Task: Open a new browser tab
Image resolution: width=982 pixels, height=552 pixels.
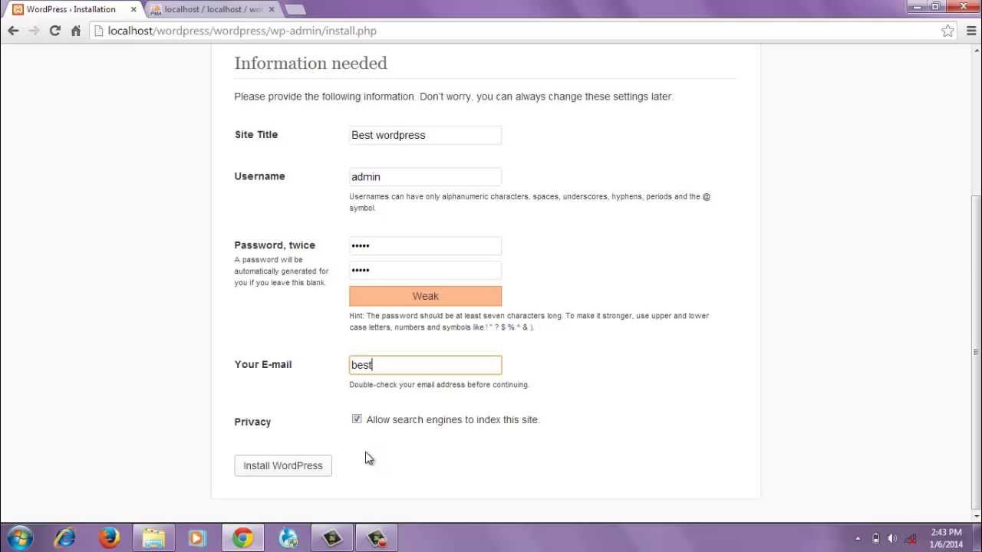Action: [295, 9]
